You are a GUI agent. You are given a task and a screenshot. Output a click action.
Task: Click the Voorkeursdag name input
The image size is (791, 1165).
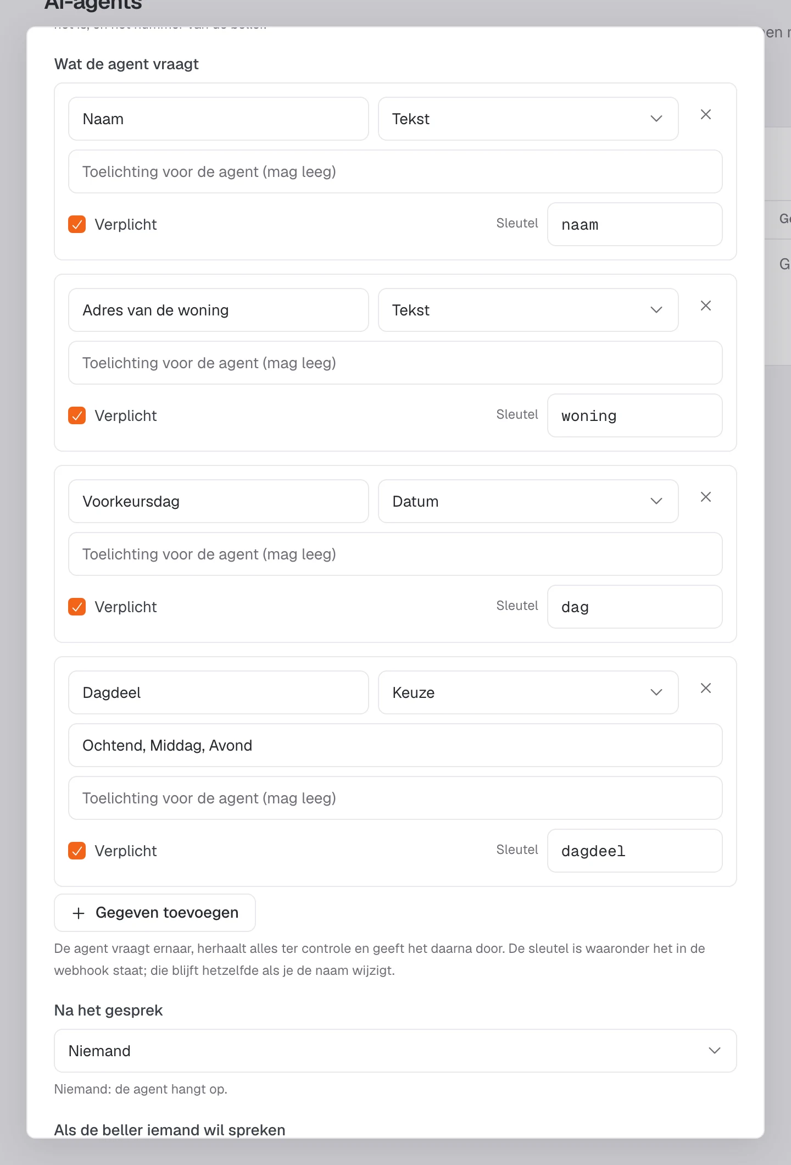point(219,501)
